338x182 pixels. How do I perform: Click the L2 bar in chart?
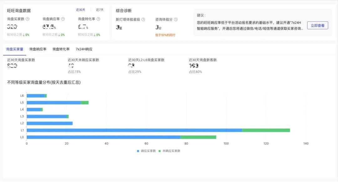point(49,123)
